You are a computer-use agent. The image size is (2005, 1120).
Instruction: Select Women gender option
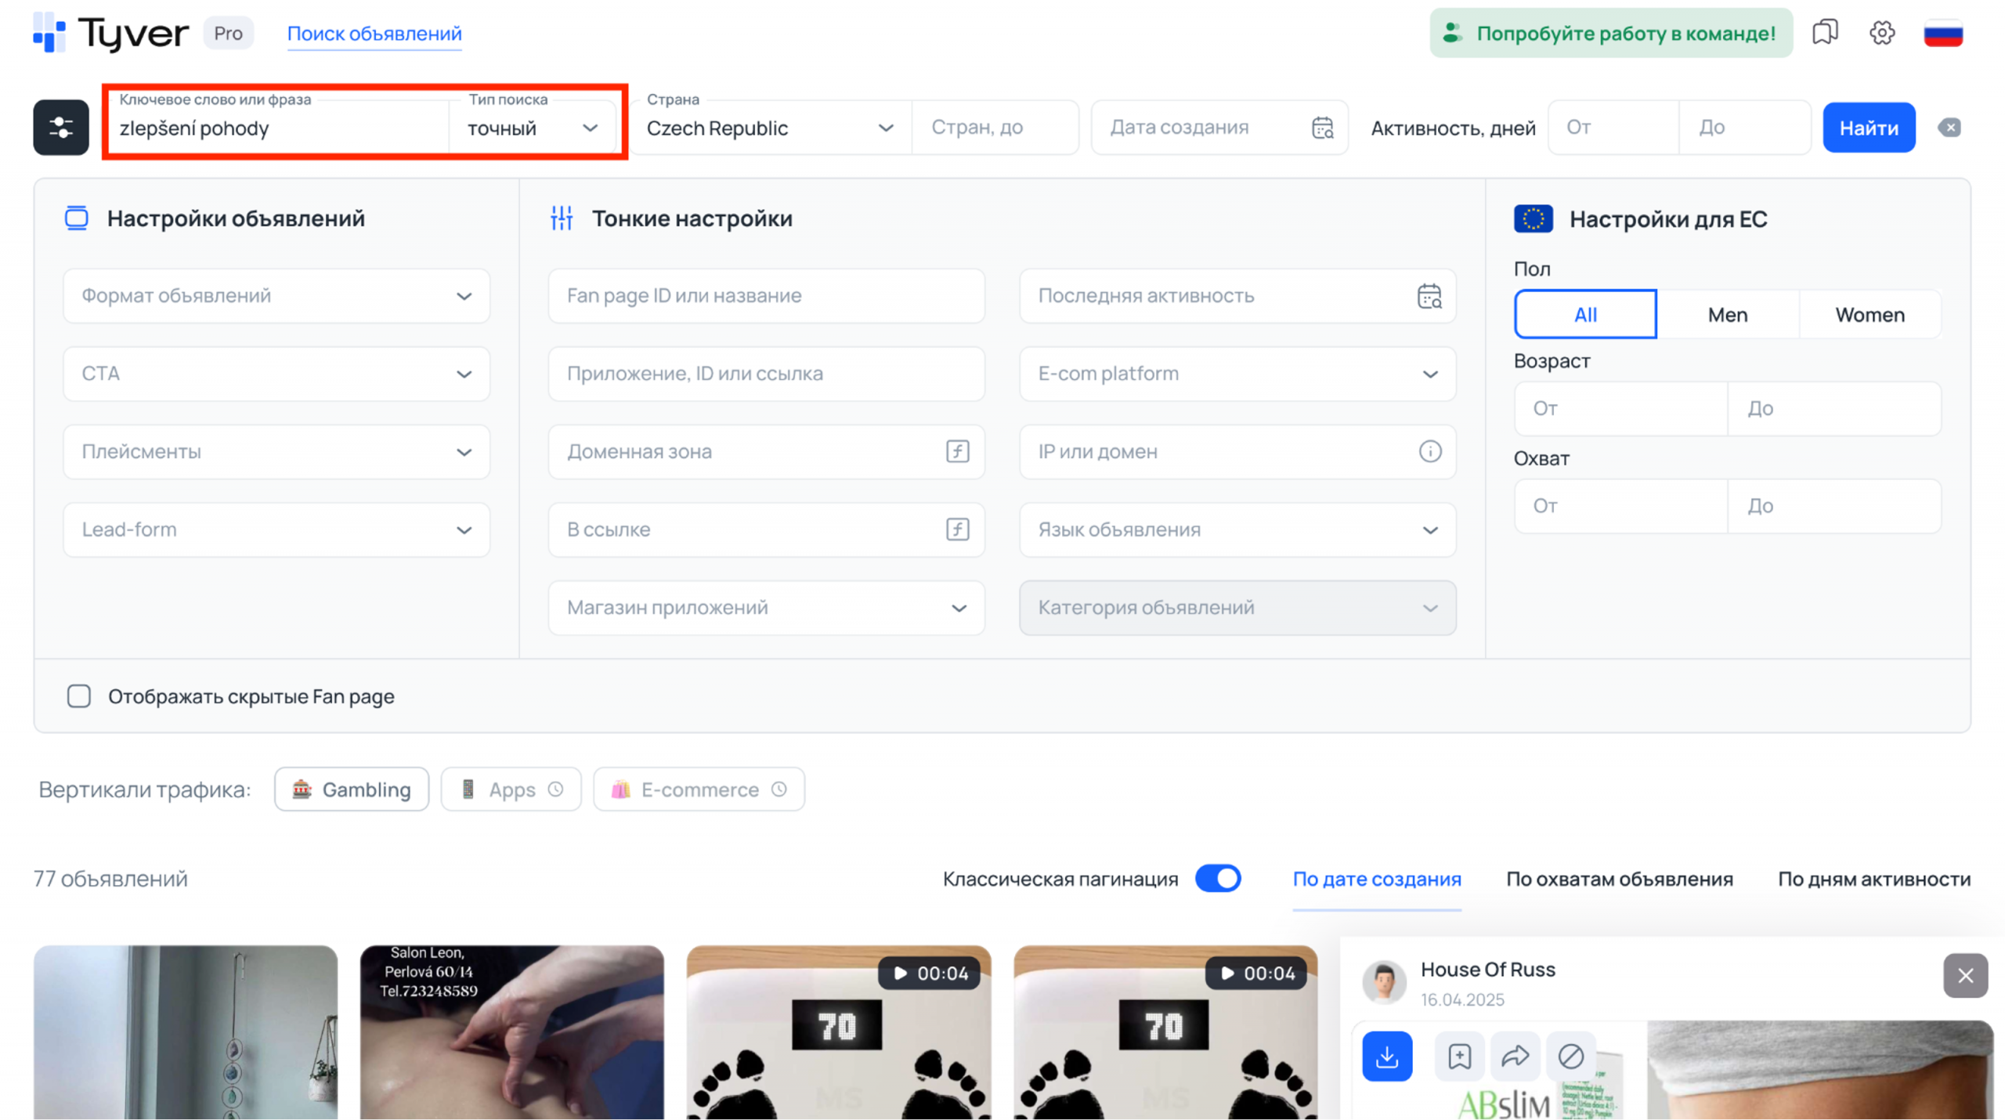[1869, 314]
